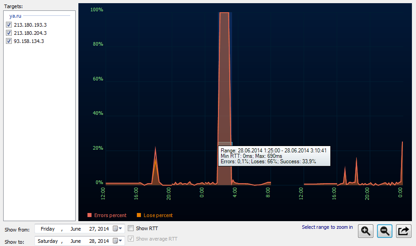Select year 2014 in Show to date

pos(103,241)
